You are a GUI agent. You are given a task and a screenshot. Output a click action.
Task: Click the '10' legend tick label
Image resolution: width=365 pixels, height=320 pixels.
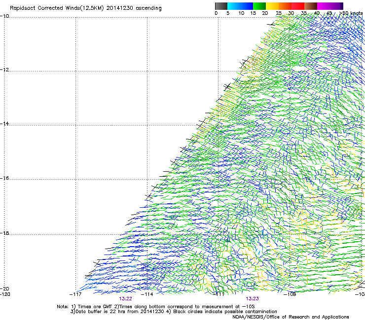pos(241,13)
